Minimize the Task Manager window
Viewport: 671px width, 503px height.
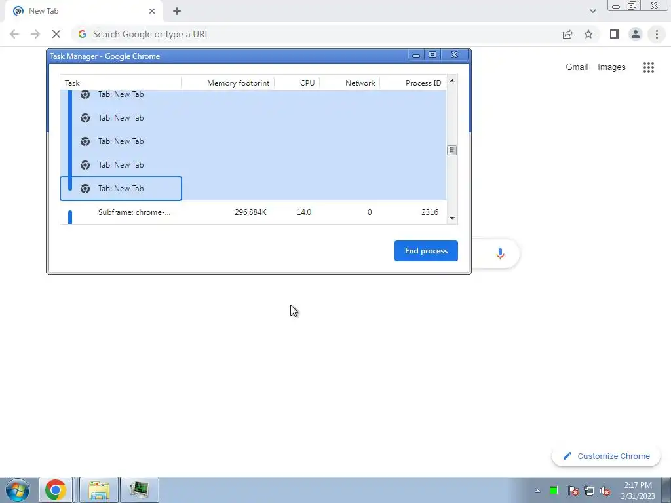coord(415,55)
